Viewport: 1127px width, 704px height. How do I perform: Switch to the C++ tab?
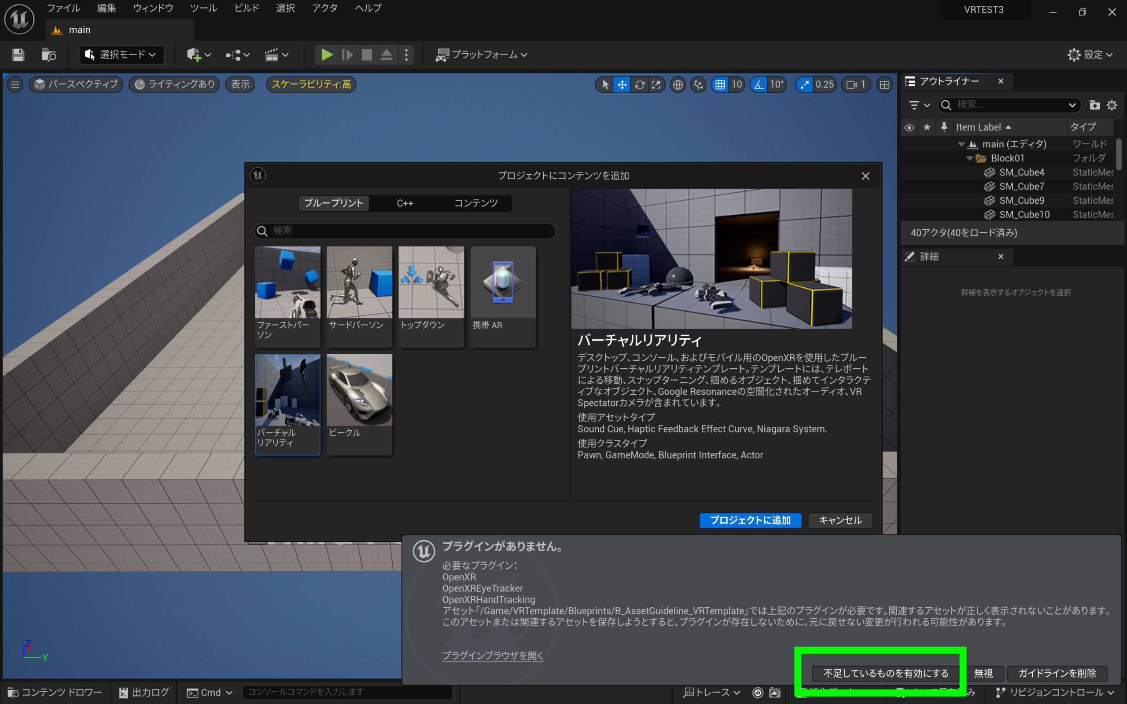click(x=405, y=203)
